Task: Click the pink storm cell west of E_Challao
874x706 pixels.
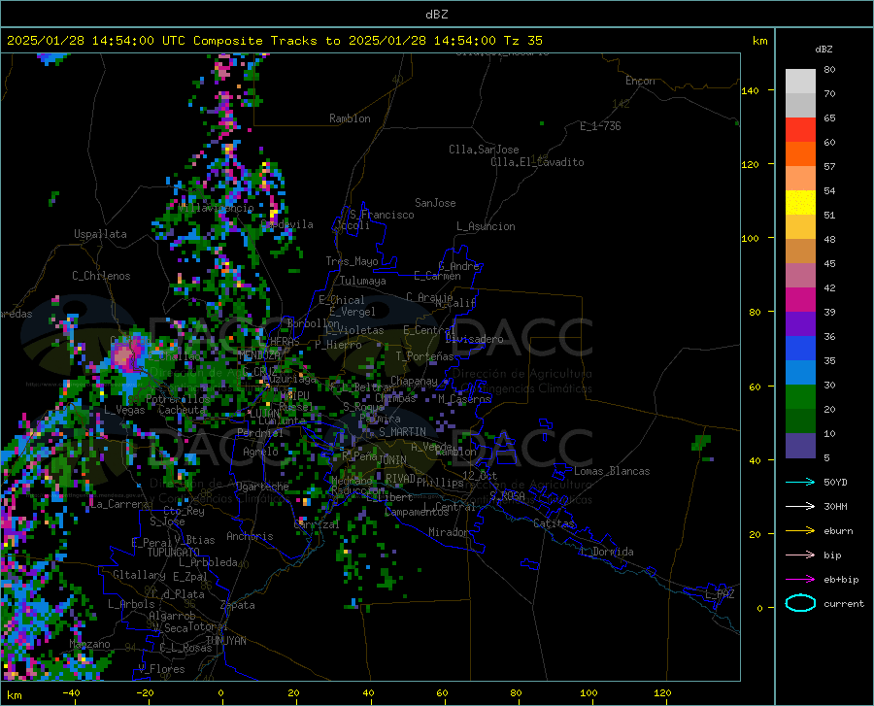Action: coord(126,355)
